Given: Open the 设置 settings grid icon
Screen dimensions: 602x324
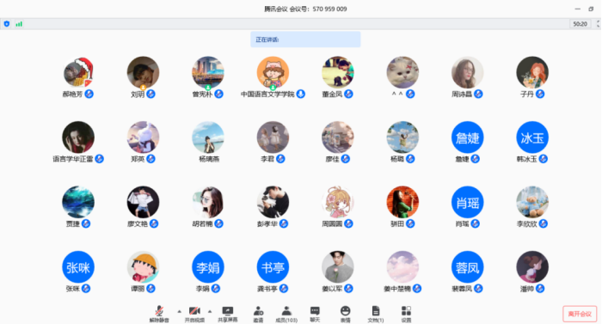Looking at the screenshot, I should tap(406, 314).
